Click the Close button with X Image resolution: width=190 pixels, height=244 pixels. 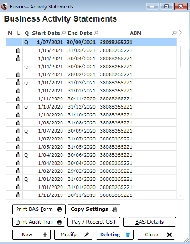pyautogui.click(x=156, y=235)
